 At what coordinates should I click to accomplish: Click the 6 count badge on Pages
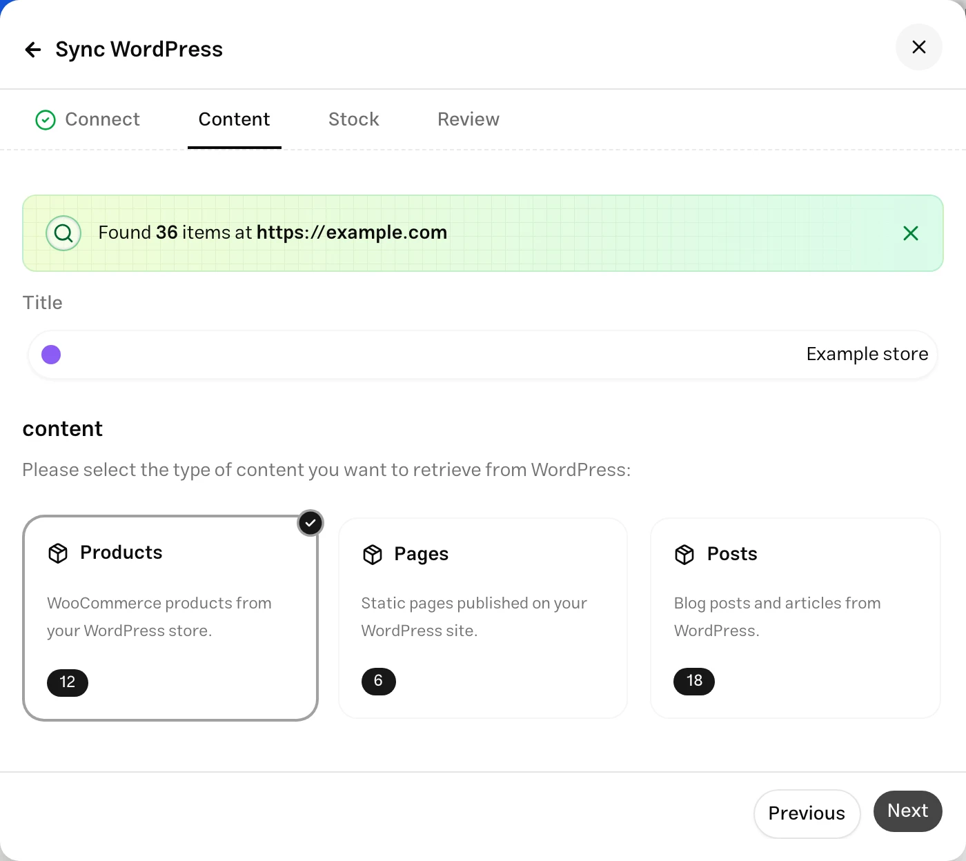tap(378, 681)
